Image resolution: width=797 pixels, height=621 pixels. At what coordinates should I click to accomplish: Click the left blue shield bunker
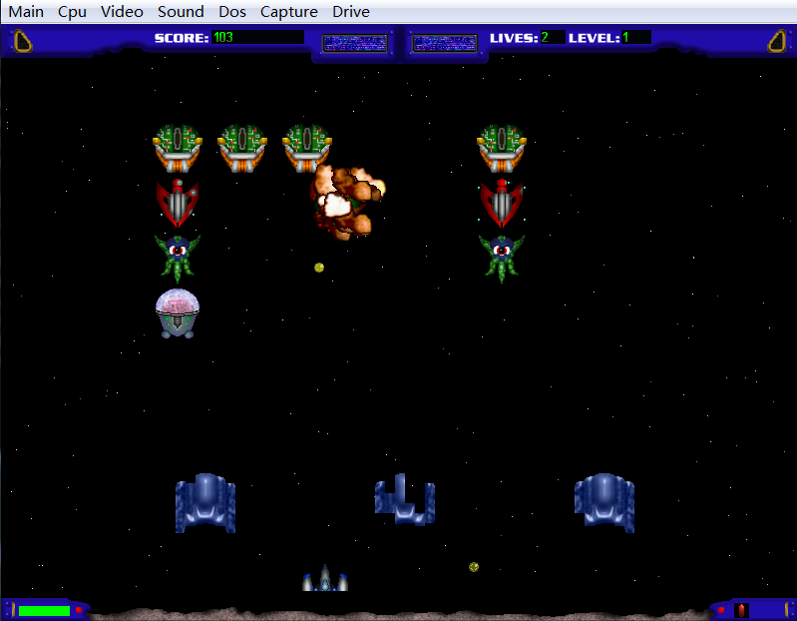205,503
